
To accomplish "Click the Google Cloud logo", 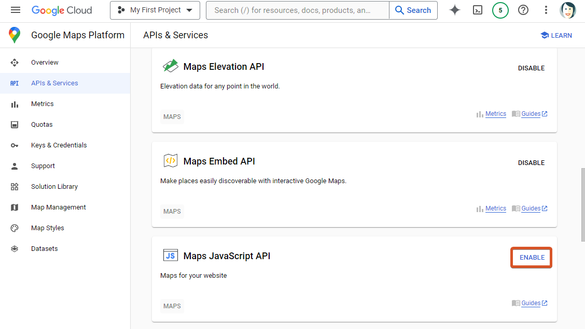I will [62, 10].
